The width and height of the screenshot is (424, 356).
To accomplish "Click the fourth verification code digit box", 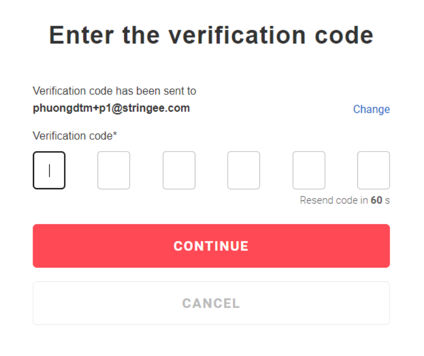I will click(244, 170).
